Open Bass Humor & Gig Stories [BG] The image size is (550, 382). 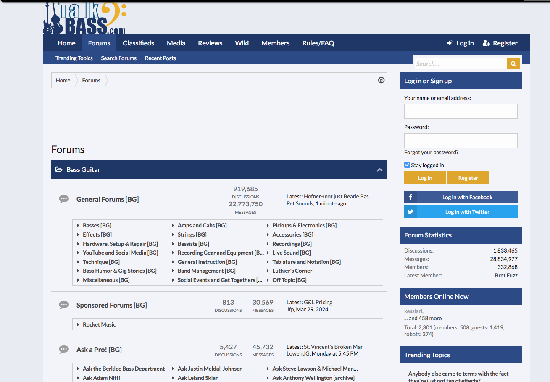click(120, 271)
